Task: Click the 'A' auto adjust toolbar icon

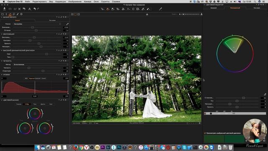Action: pyautogui.click(x=29, y=9)
